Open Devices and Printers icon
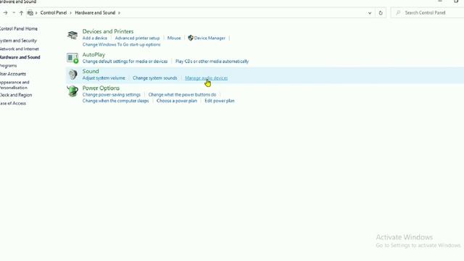464x261 pixels. coord(72,35)
